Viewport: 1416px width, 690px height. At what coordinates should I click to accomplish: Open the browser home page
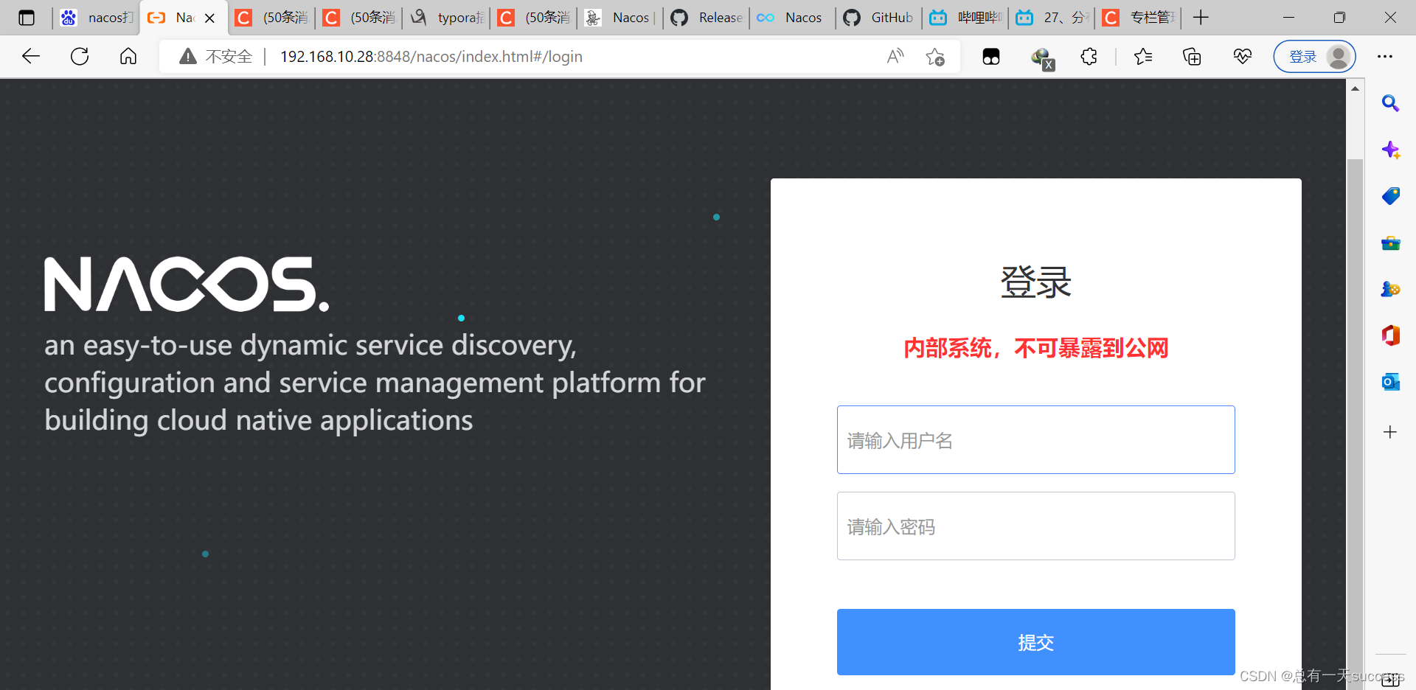(x=128, y=57)
